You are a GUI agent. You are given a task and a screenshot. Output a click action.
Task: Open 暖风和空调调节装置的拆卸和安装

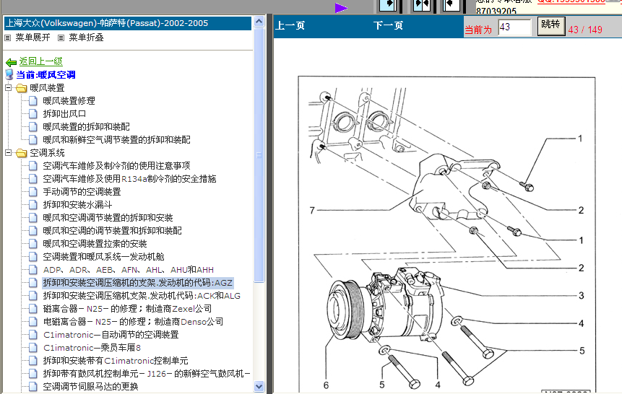click(x=108, y=218)
